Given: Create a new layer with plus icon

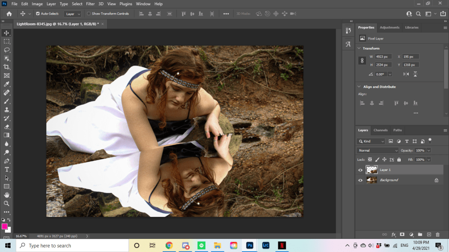Looking at the screenshot, I should [429, 234].
